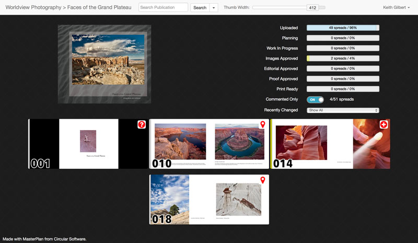
Task: Open spread 010 canyon thumbnail
Action: click(209, 144)
